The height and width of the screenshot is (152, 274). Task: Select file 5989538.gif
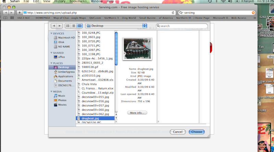[96, 67]
